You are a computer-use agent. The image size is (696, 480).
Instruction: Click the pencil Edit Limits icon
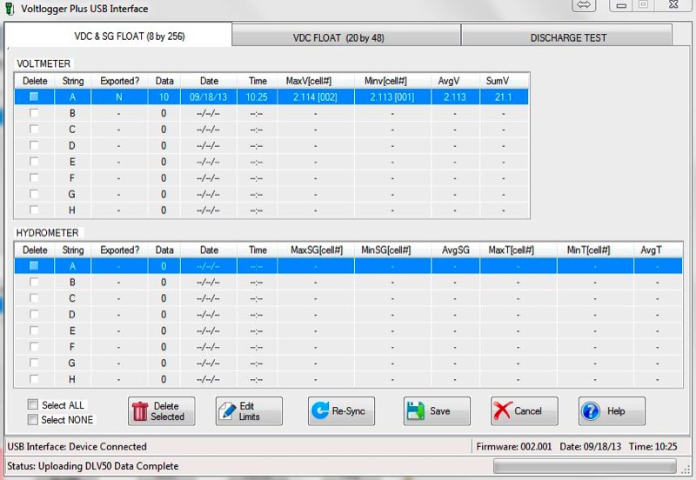(228, 411)
